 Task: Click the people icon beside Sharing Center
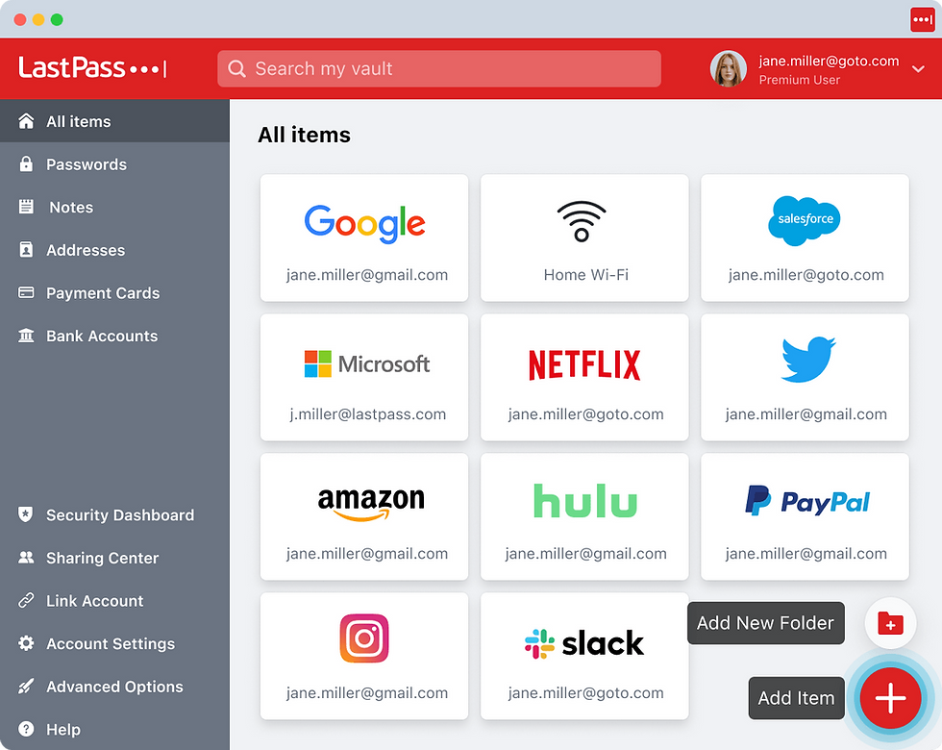(x=26, y=557)
